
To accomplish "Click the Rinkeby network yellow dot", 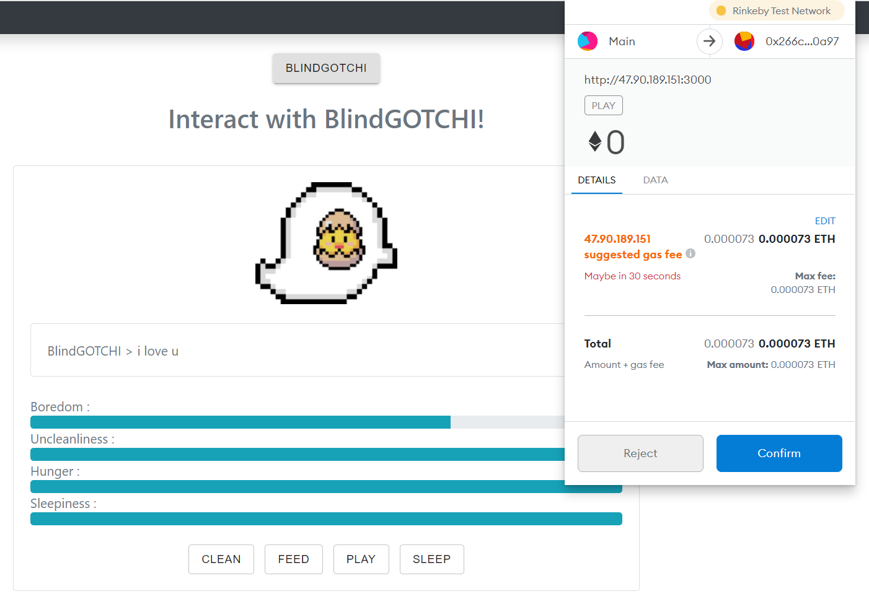I will click(721, 11).
